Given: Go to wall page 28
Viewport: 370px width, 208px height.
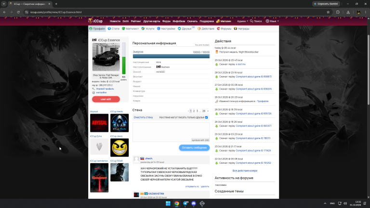Looking at the screenshot, I should 204,111.
